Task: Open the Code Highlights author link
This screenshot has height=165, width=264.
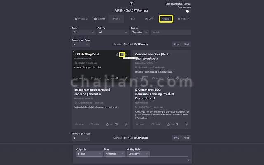Action: point(85,103)
